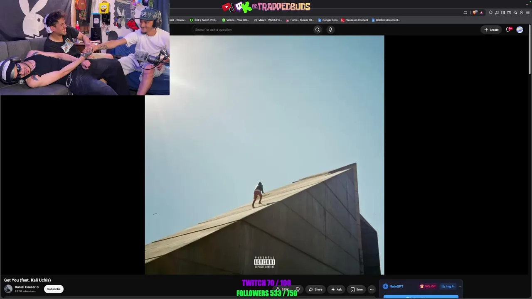The image size is (532, 299).
Task: Log in to NoteGPT
Action: point(448,286)
